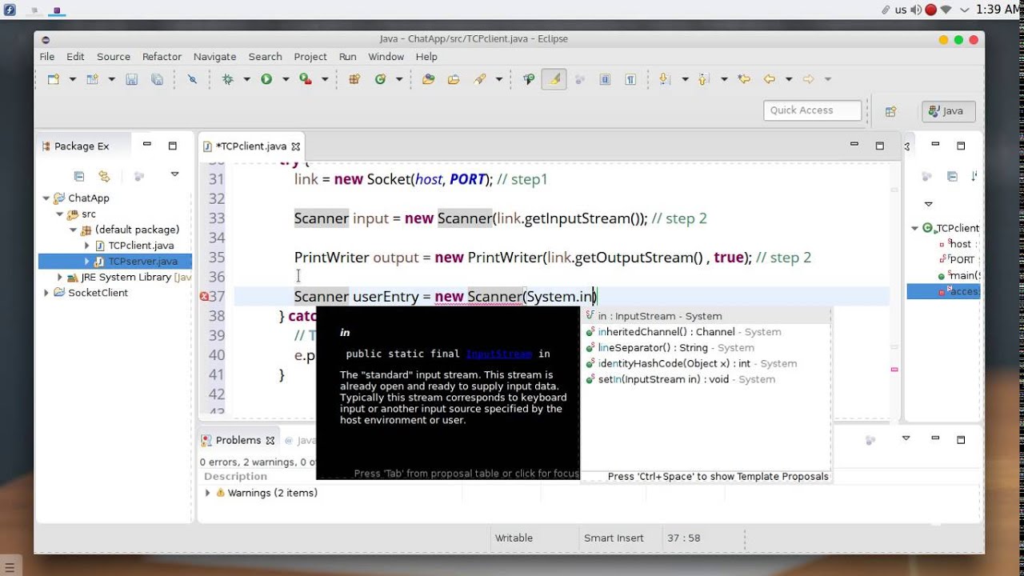Select TCPclient.java in Package Explorer
Viewport: 1024px width, 576px height.
pos(141,246)
